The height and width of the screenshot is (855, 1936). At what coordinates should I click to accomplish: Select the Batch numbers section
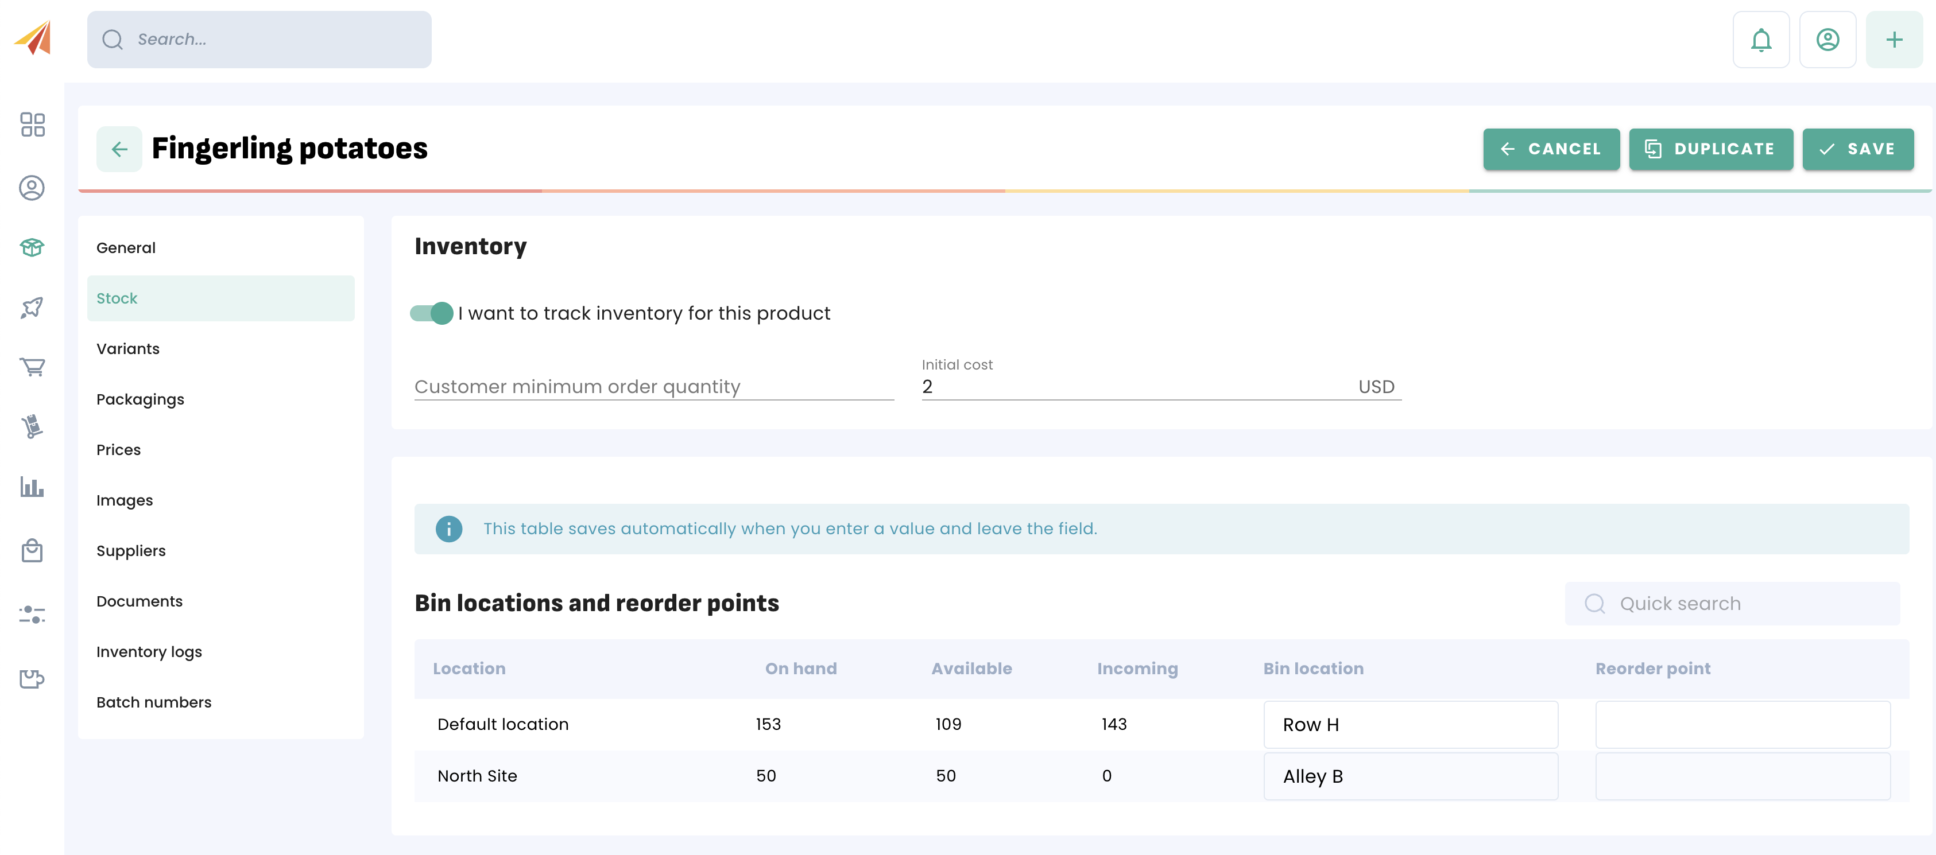(x=153, y=702)
